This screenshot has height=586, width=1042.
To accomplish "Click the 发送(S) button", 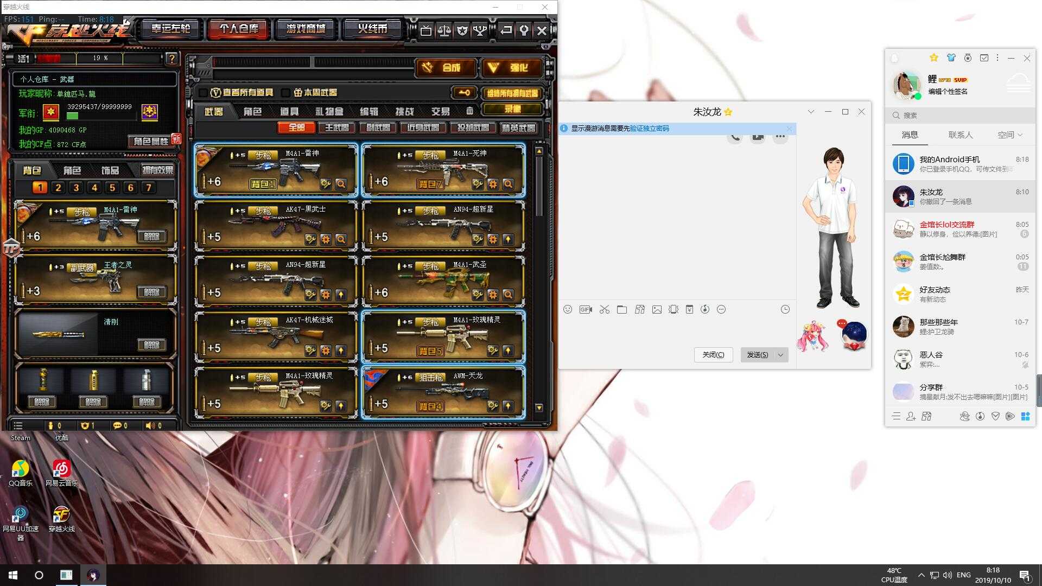I will pos(758,355).
